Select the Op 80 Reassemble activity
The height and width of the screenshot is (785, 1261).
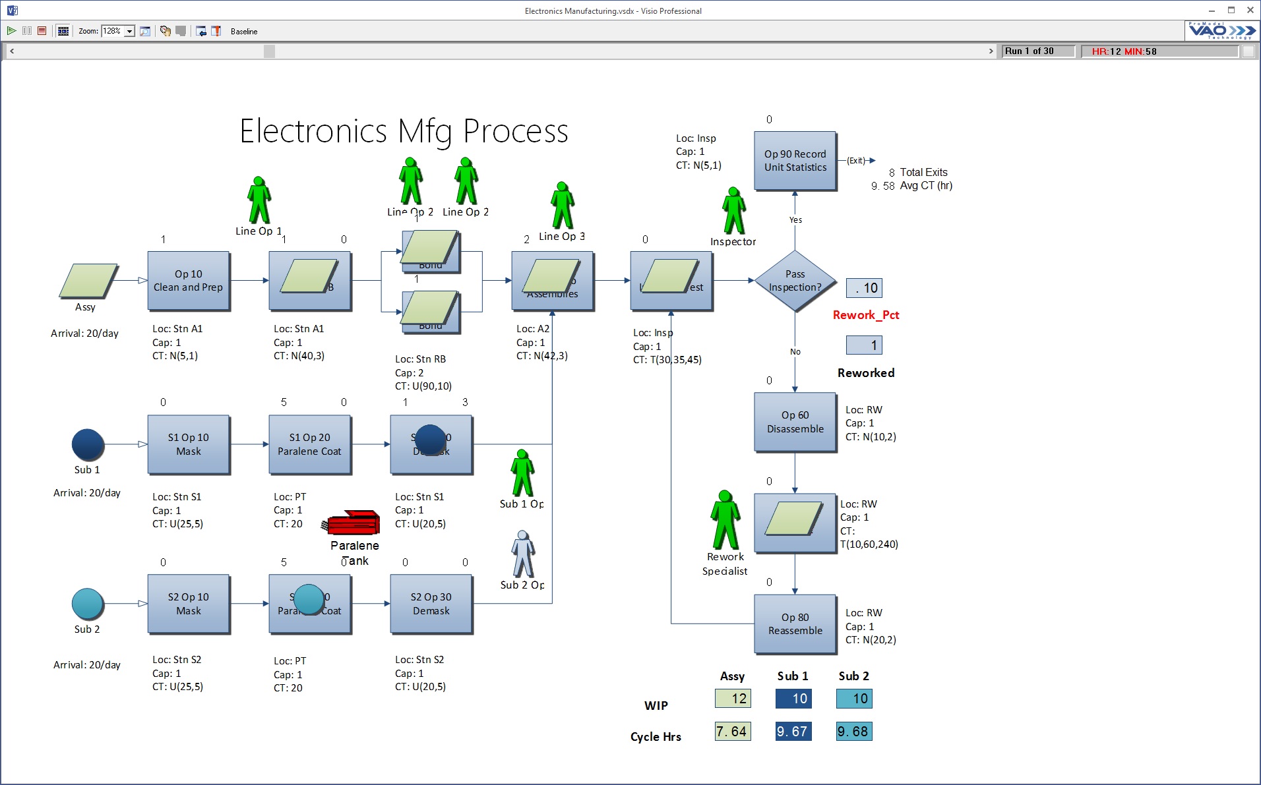[795, 624]
